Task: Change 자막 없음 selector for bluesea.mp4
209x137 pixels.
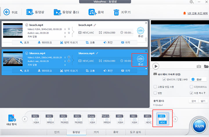Action: pos(65,65)
